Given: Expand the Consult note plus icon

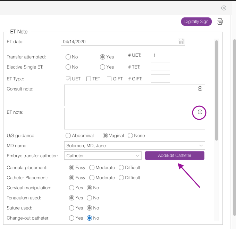Looking at the screenshot, I should [x=200, y=89].
